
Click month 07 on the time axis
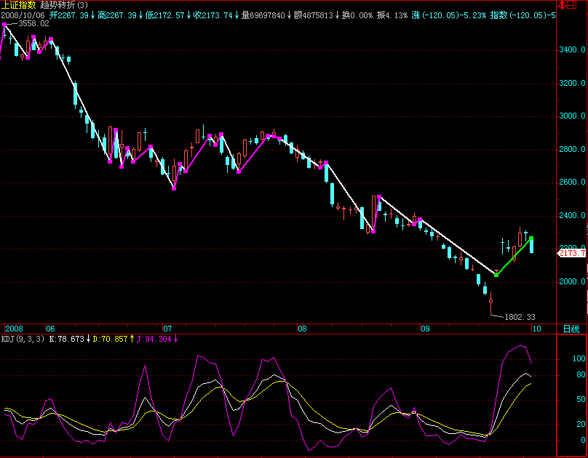(167, 329)
